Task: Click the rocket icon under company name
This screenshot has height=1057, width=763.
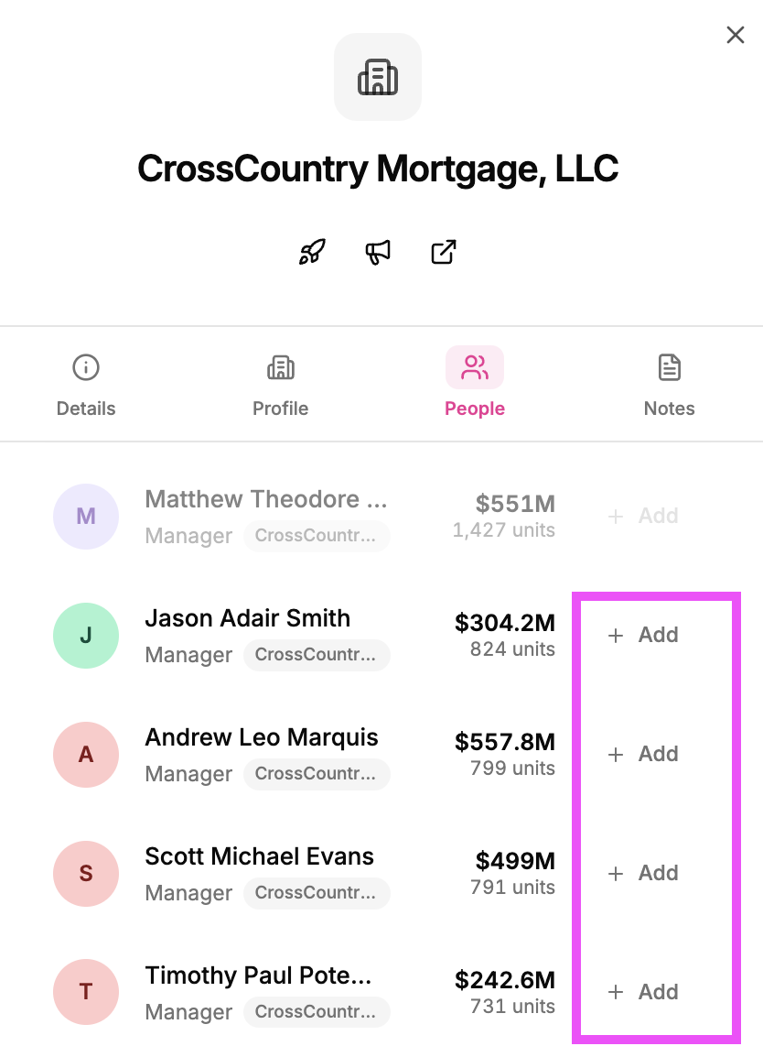Action: 312,252
